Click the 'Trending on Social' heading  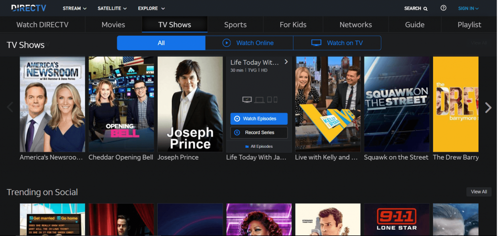(x=42, y=192)
